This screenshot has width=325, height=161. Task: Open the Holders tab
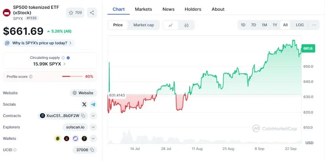193,9
